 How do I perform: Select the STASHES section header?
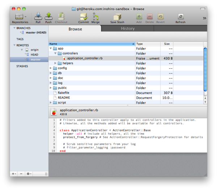click(x=22, y=66)
